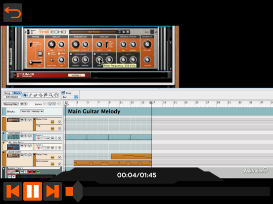Select the arrow Selection tool
The width and height of the screenshot is (273, 204).
point(25,95)
